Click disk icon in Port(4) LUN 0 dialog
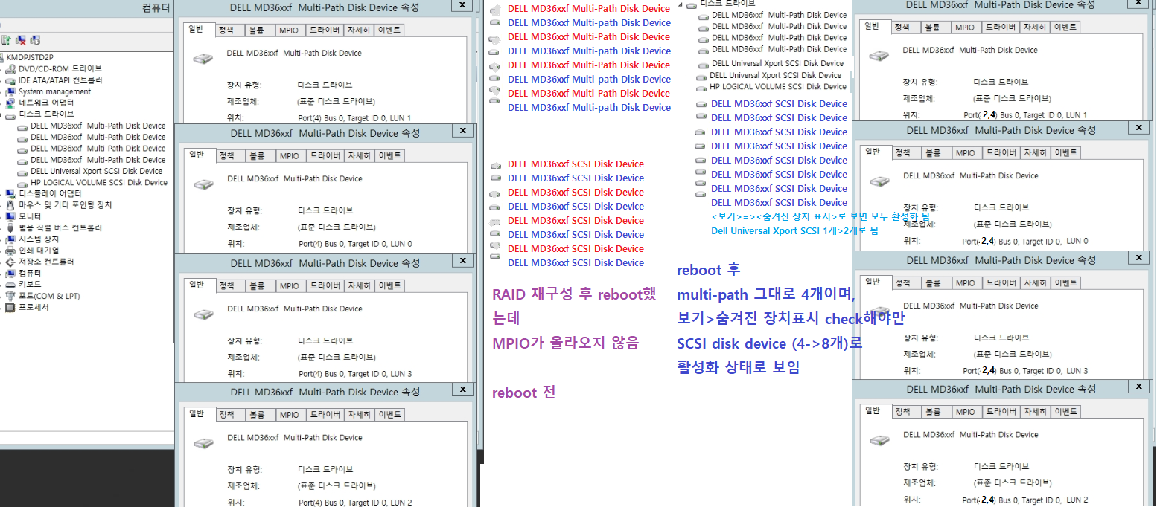Viewport: 1157px width, 507px height. (x=203, y=184)
